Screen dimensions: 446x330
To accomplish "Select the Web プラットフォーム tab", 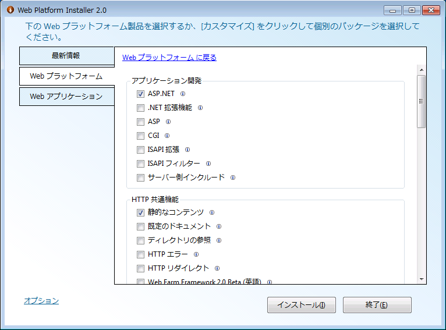I will pyautogui.click(x=67, y=76).
